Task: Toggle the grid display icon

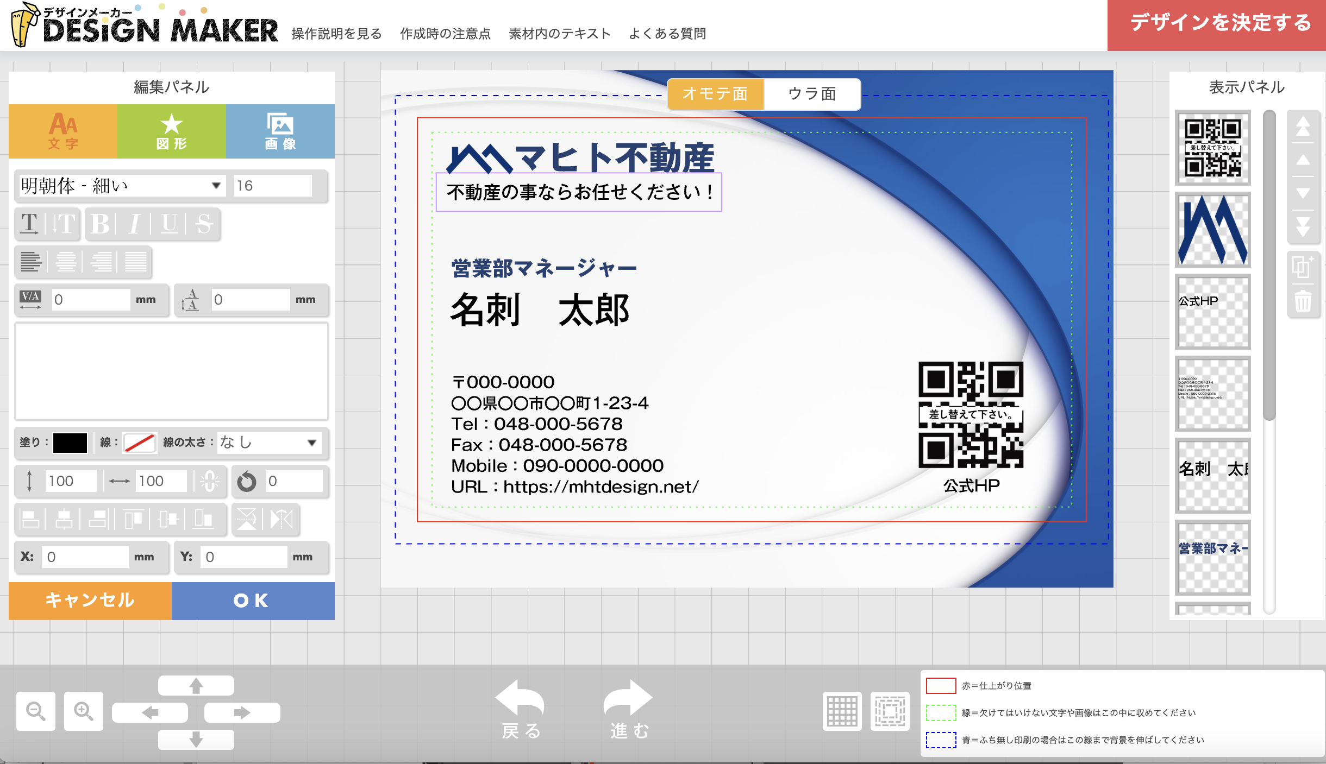Action: (x=842, y=711)
